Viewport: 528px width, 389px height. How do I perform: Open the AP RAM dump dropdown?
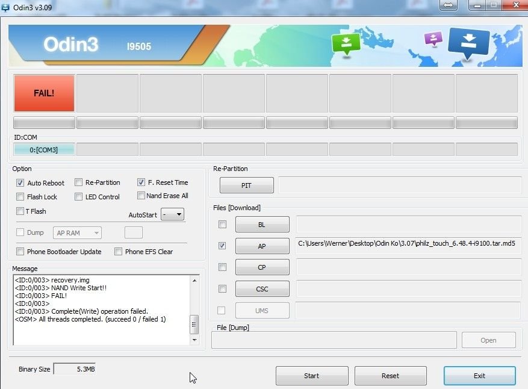click(77, 232)
